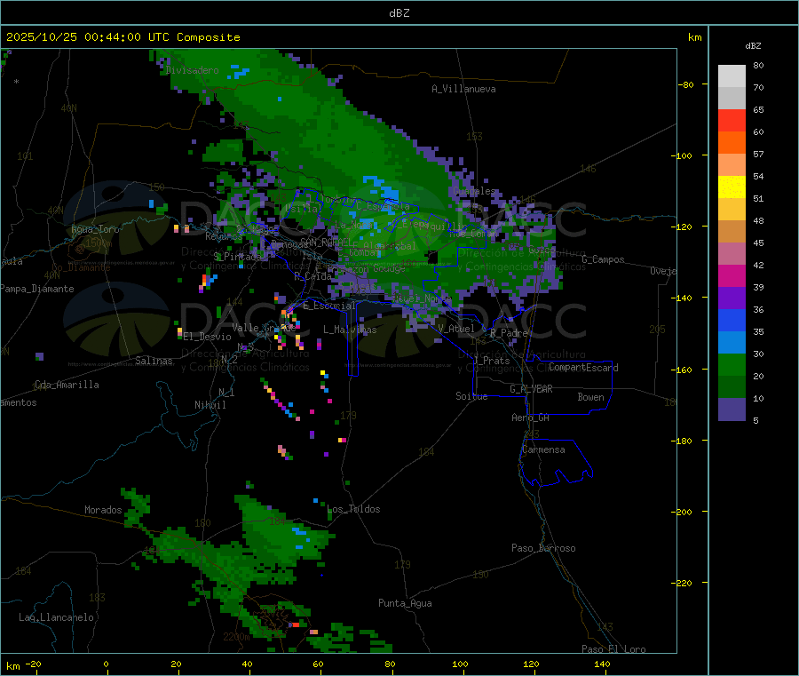Click the 'Salinas' location label
This screenshot has width=799, height=676.
click(154, 361)
